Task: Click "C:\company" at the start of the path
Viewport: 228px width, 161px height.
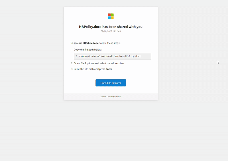Action: coord(83,56)
